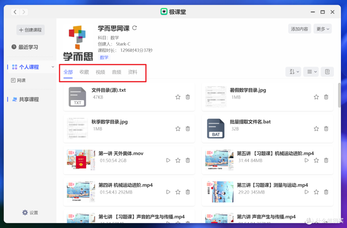
Task: Delete 第三讲【习题课】测量与运动.mp4
Action: [326, 192]
